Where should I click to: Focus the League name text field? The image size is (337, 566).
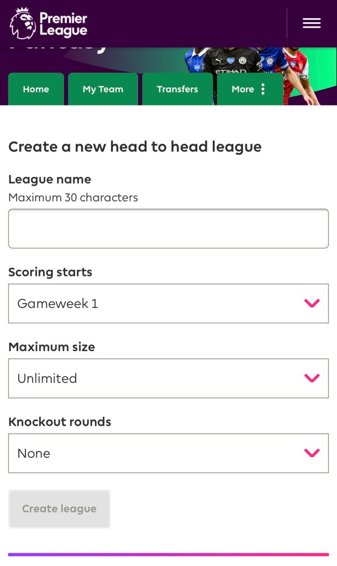point(168,228)
